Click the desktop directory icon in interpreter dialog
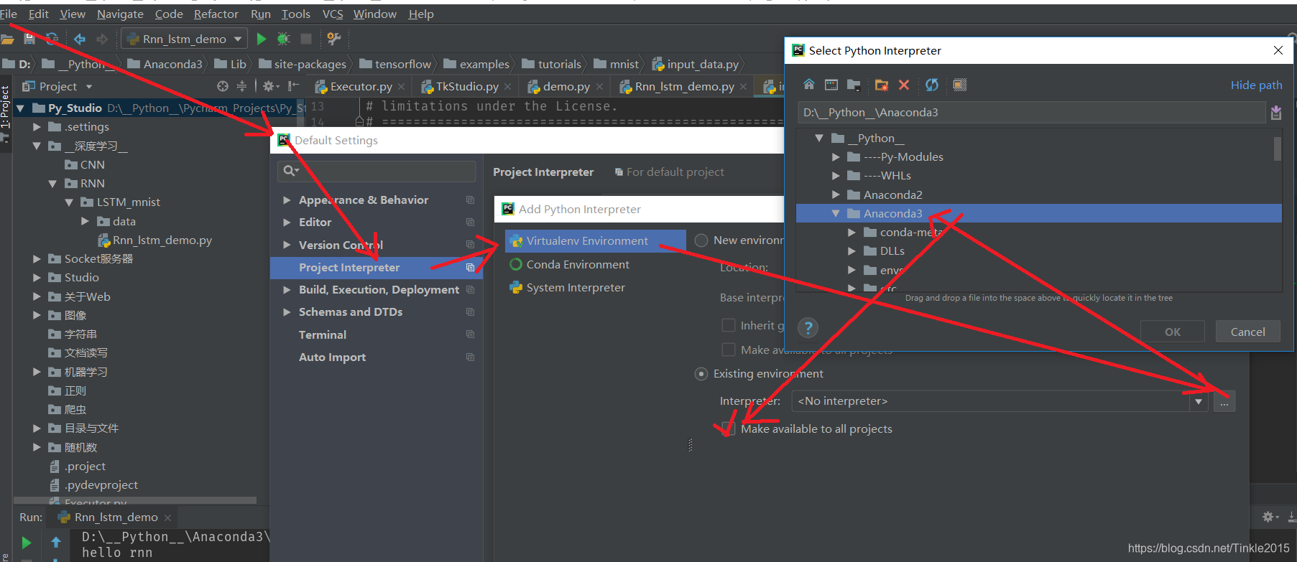The height and width of the screenshot is (562, 1297). click(x=831, y=85)
